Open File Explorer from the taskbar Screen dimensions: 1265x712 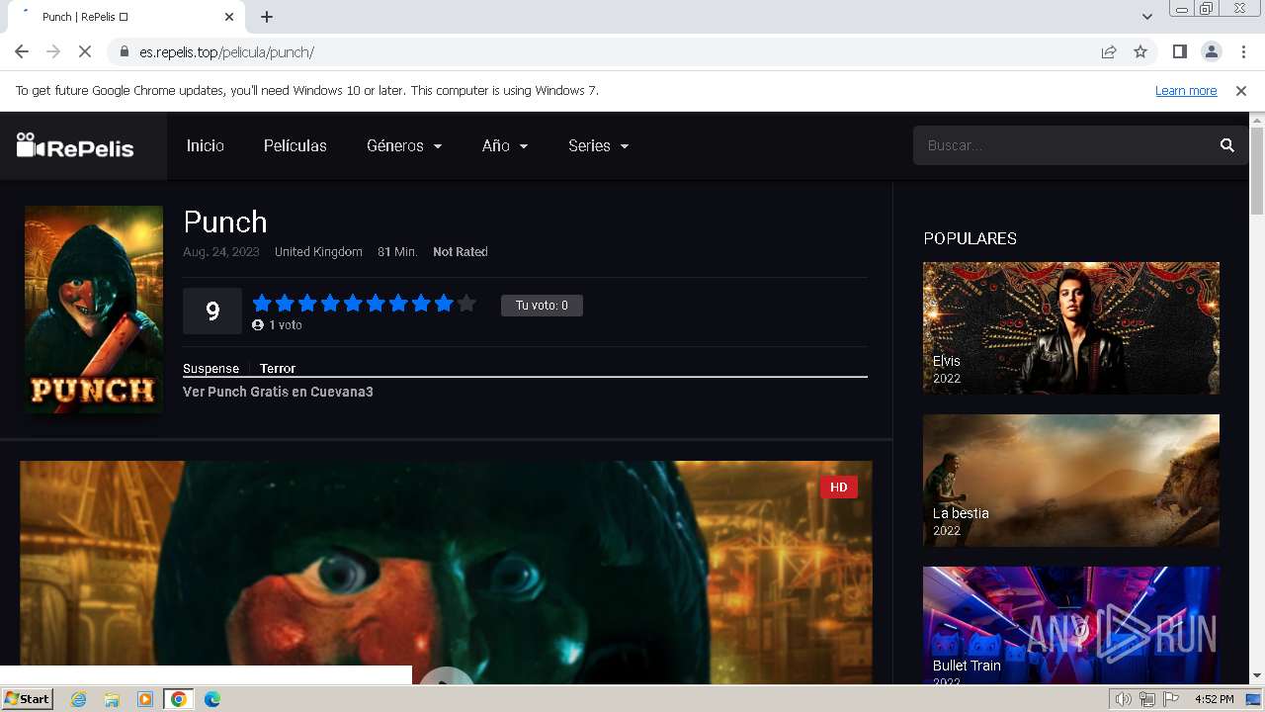click(112, 699)
